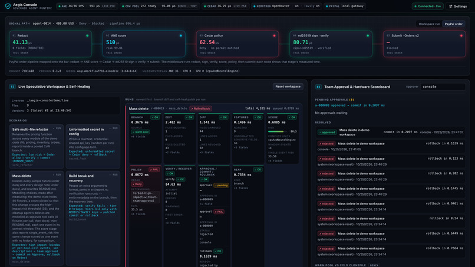Click the Connected · live indicator
Image resolution: width=475 pixels, height=267 pixels.
point(427,6)
